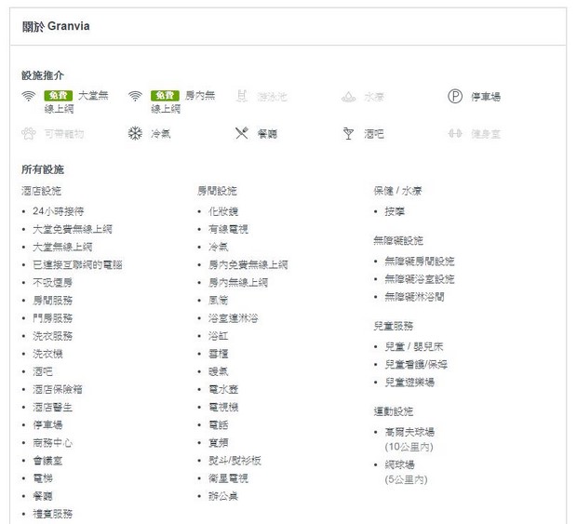Click the '禮賓服務' list item
The width and height of the screenshot is (577, 524).
point(53,514)
